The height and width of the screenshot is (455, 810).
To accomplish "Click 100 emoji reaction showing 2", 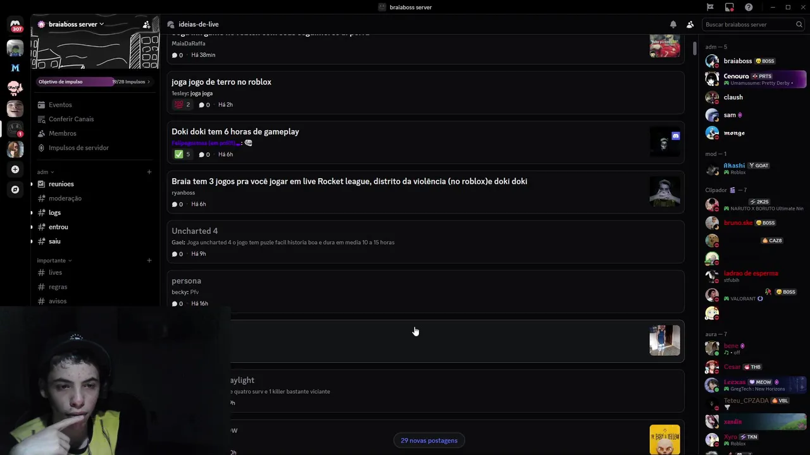I will (x=182, y=105).
